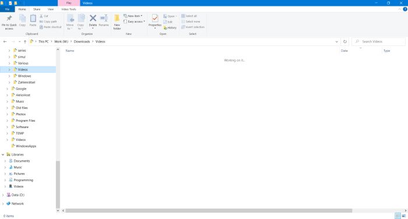The image size is (408, 219).
Task: Create a new folder with New folder icon
Action: point(117,18)
